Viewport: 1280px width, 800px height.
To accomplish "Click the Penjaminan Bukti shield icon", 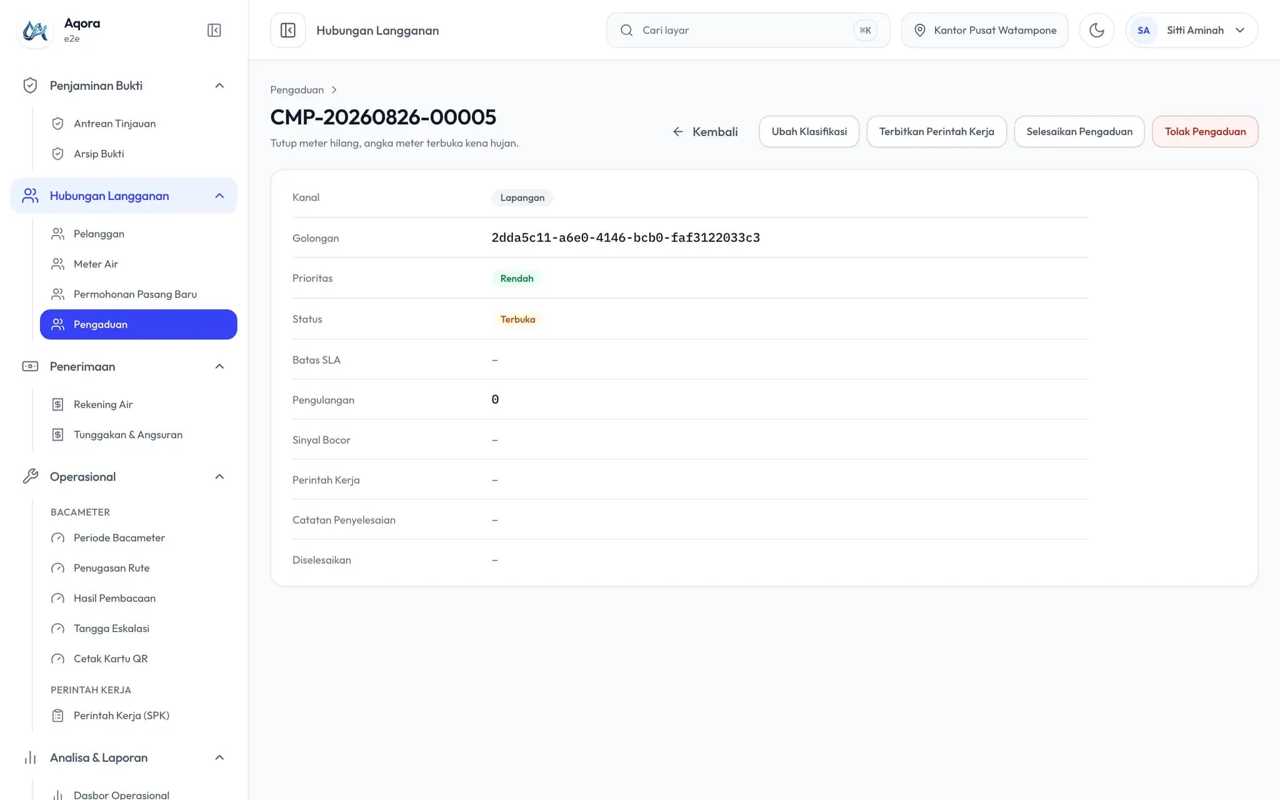I will click(30, 86).
